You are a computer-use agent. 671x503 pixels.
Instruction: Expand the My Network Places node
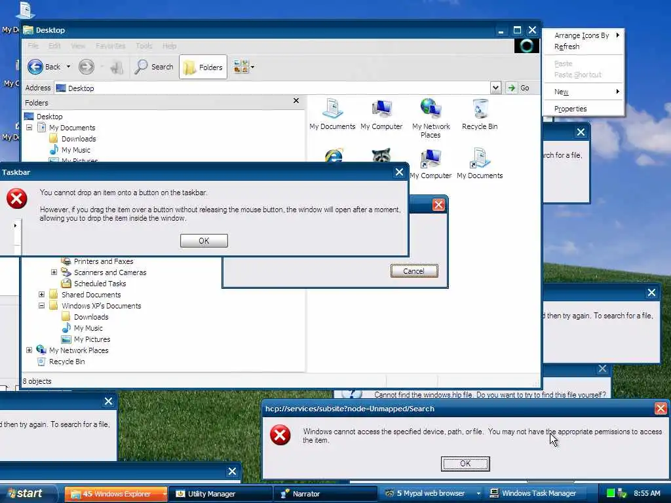click(29, 350)
